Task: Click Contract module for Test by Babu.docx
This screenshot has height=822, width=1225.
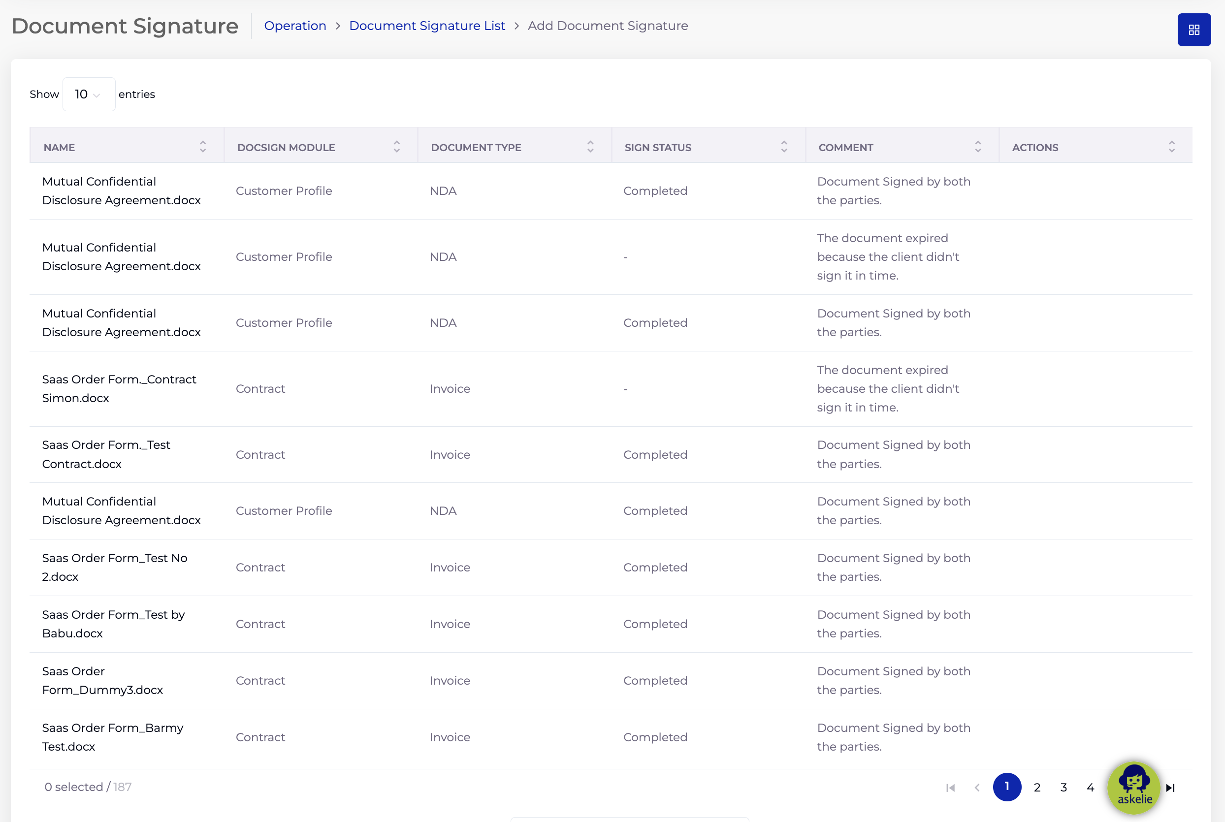Action: point(260,624)
